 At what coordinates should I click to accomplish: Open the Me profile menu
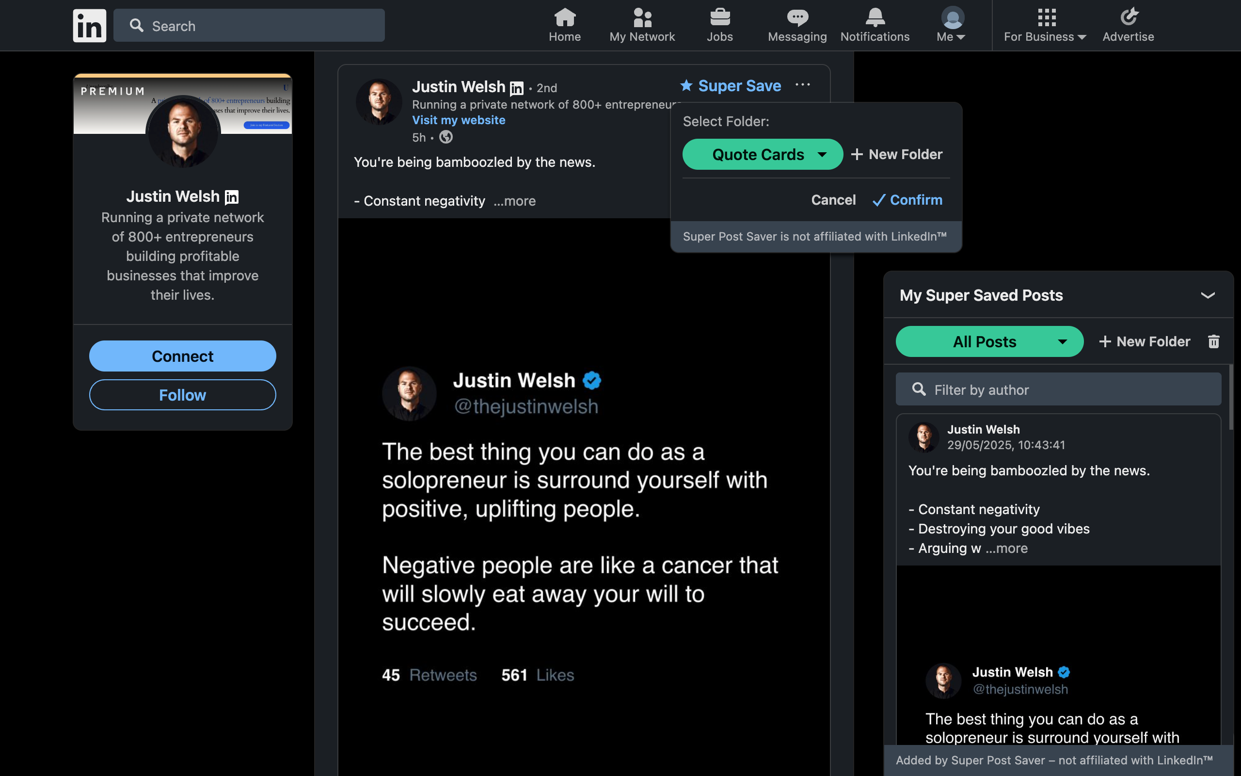click(952, 25)
